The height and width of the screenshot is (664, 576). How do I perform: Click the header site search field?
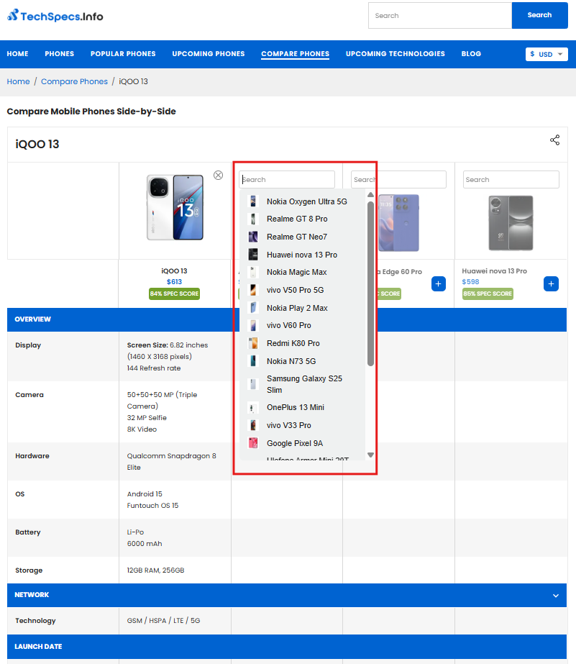[440, 15]
